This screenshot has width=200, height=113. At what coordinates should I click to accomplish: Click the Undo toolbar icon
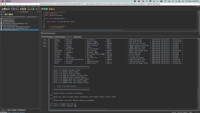(18, 9)
